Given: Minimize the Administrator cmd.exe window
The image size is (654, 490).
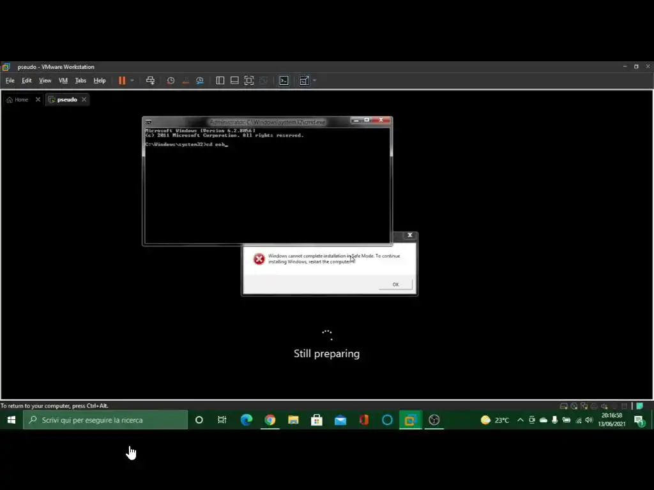Looking at the screenshot, I should 356,121.
